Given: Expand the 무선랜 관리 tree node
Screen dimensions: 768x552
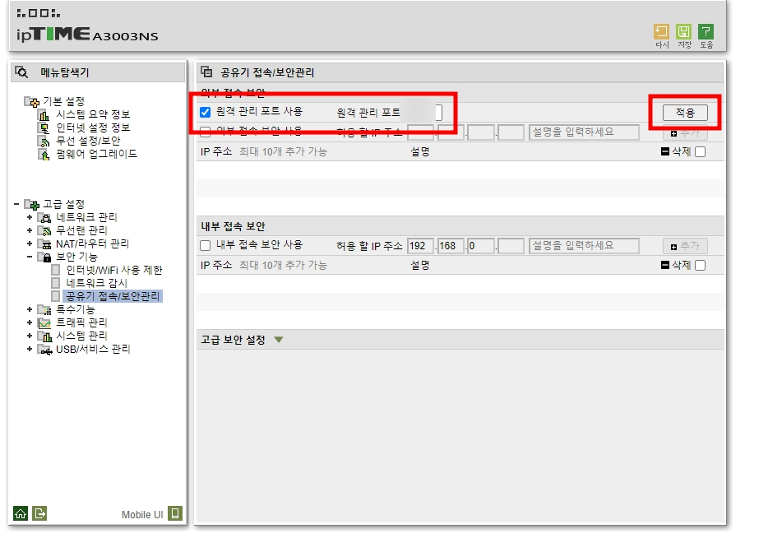Looking at the screenshot, I should tap(30, 230).
